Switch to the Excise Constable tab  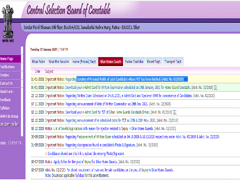[134, 61]
